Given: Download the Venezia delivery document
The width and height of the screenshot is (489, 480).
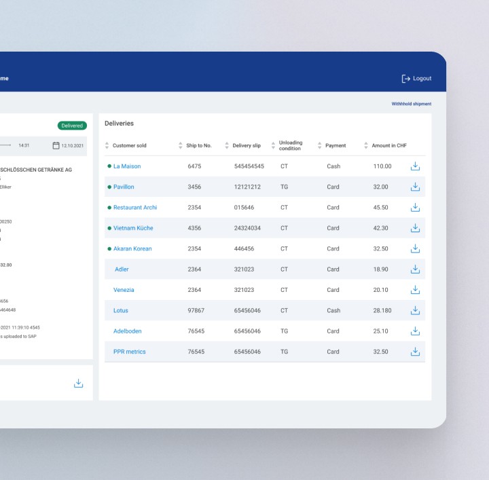Looking at the screenshot, I should click(x=415, y=289).
